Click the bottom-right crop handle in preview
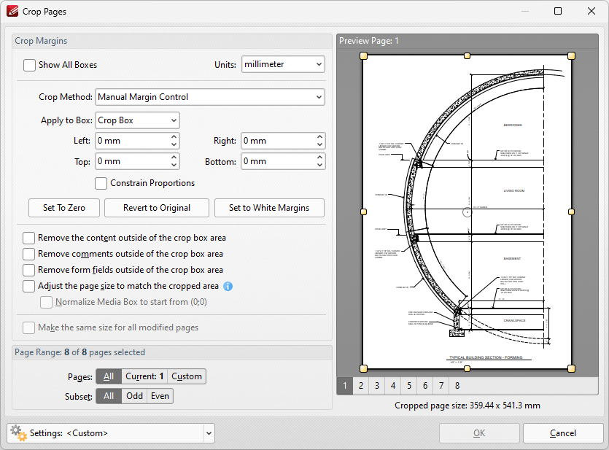 571,368
